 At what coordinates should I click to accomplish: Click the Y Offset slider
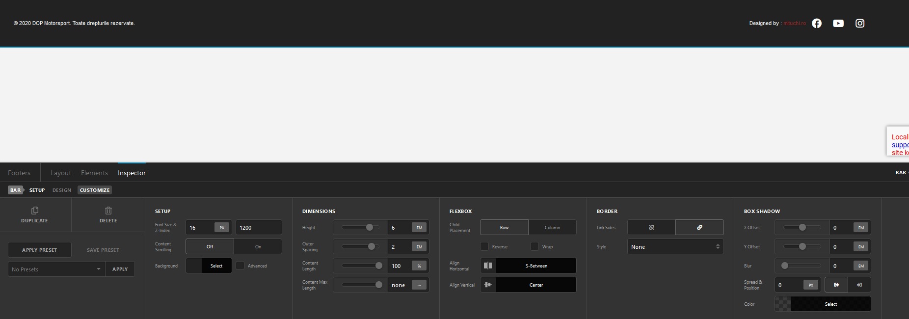(x=802, y=246)
